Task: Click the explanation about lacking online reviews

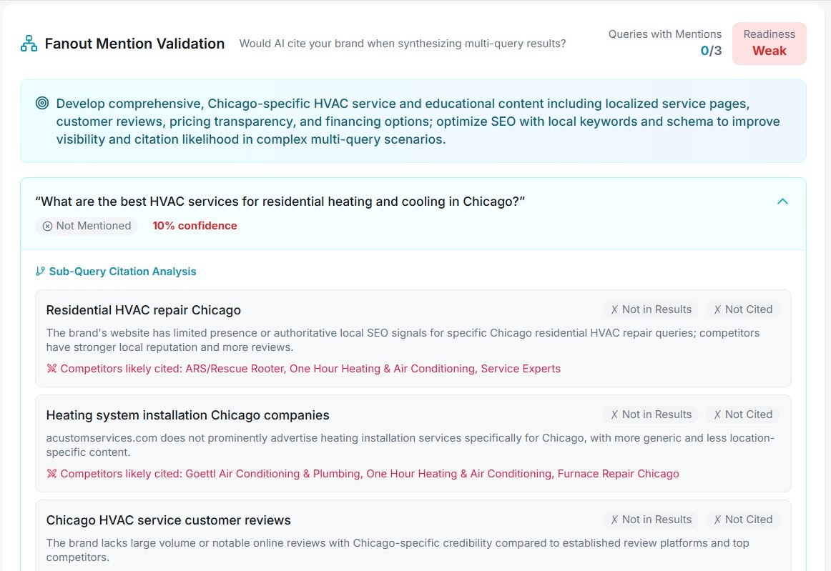Action: click(x=398, y=550)
